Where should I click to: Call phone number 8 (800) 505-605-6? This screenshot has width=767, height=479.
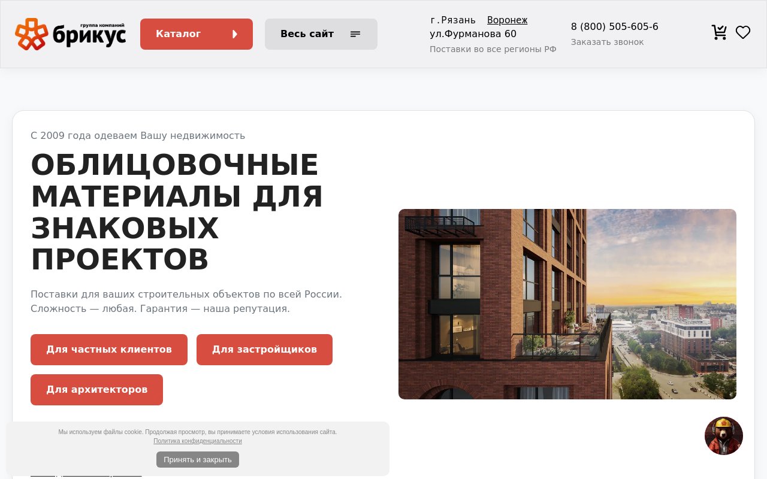614,26
